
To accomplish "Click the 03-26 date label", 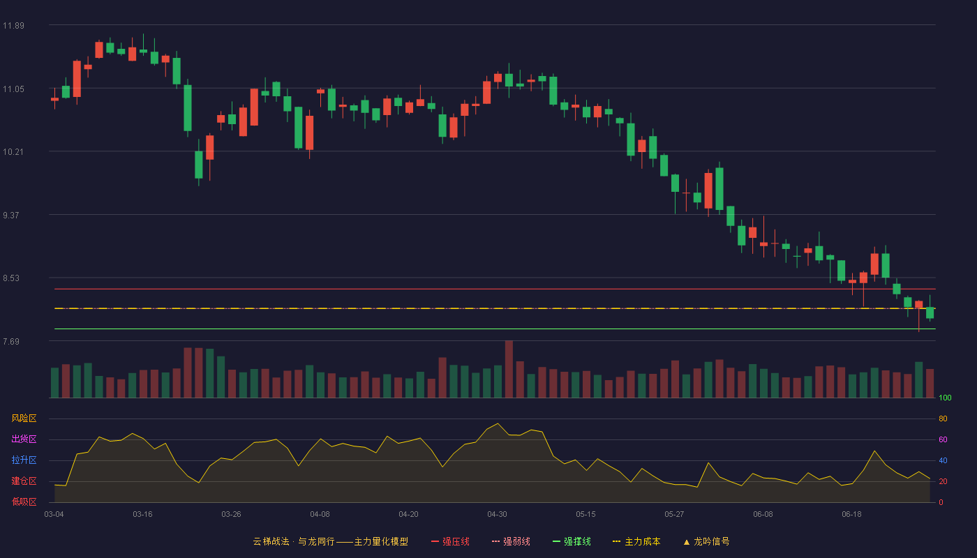I will click(x=231, y=514).
